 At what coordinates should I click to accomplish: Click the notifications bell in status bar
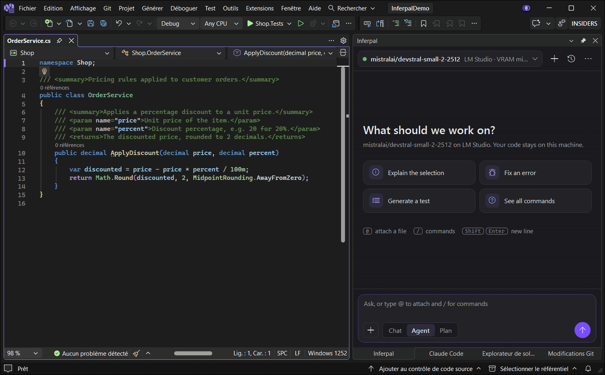click(589, 369)
